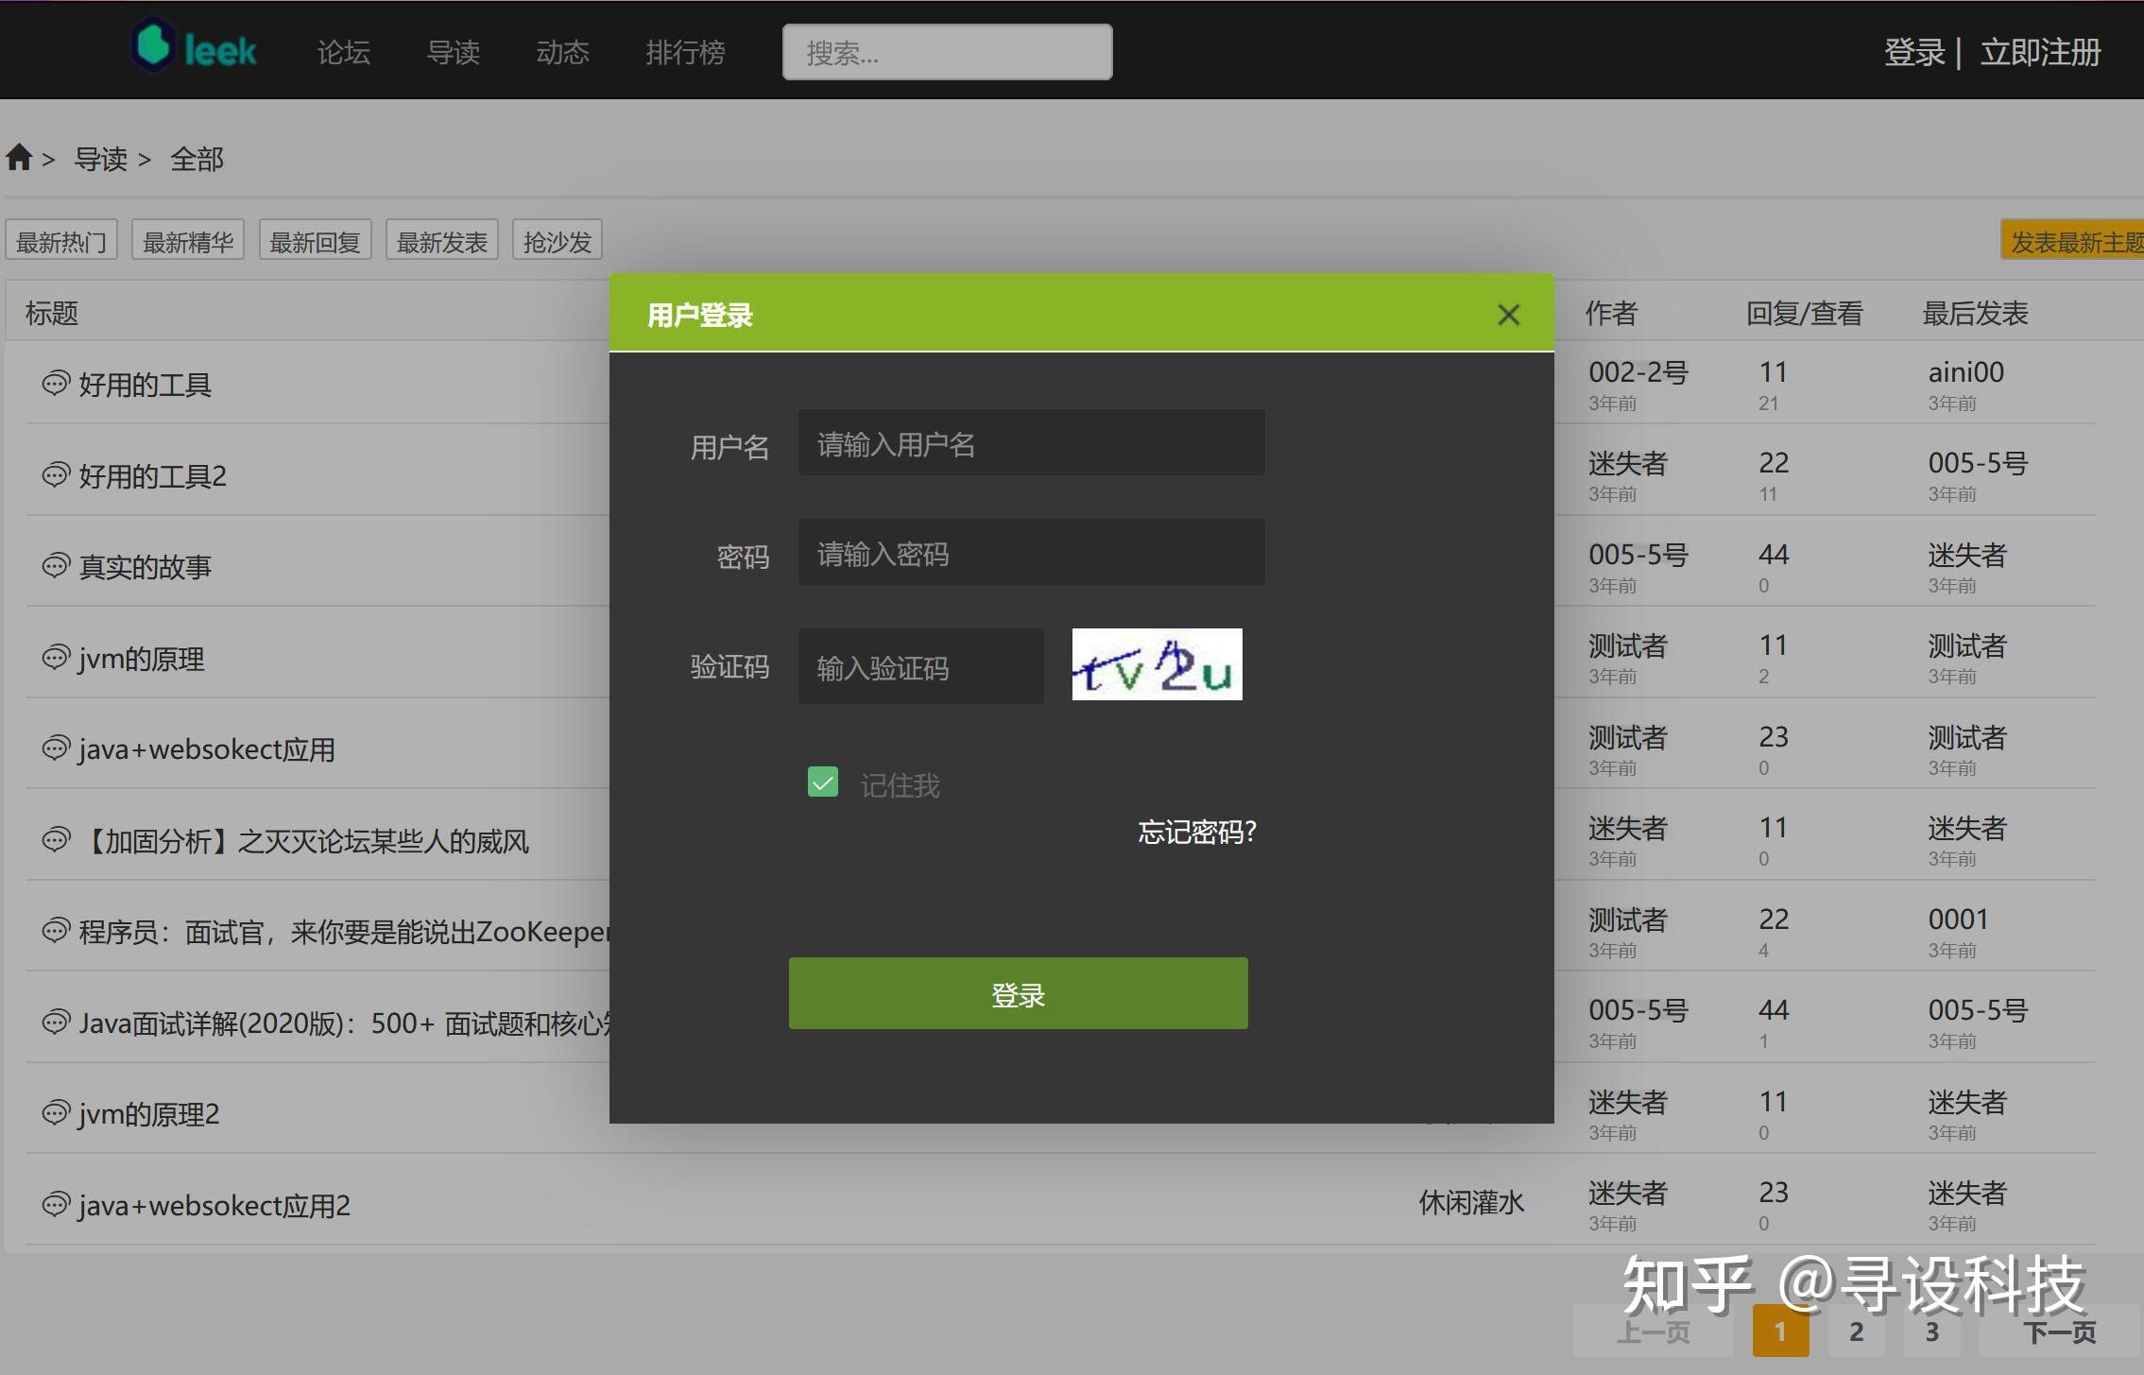
Task: Go to page 2 in the pagination
Action: click(1856, 1330)
